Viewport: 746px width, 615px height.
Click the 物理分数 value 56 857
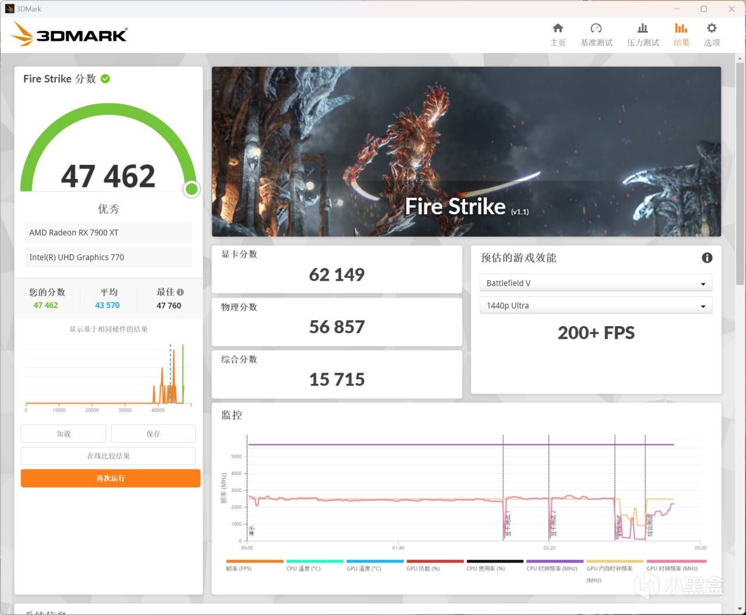(x=337, y=327)
